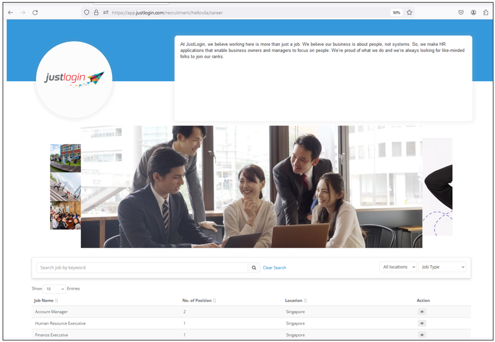
Task: Click the Search job by keyword field
Action: click(x=142, y=267)
